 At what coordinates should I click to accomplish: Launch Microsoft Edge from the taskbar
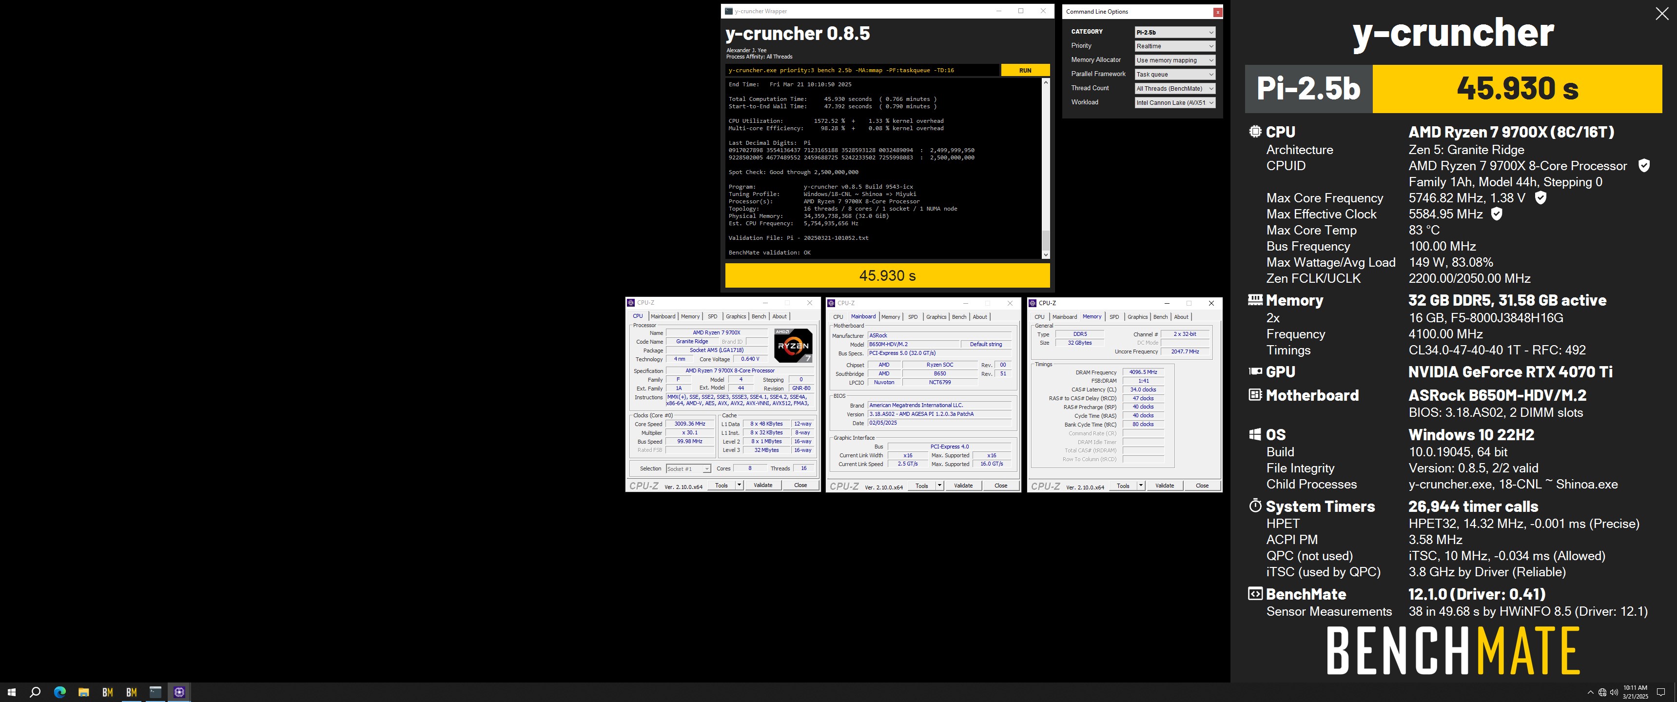click(x=59, y=692)
